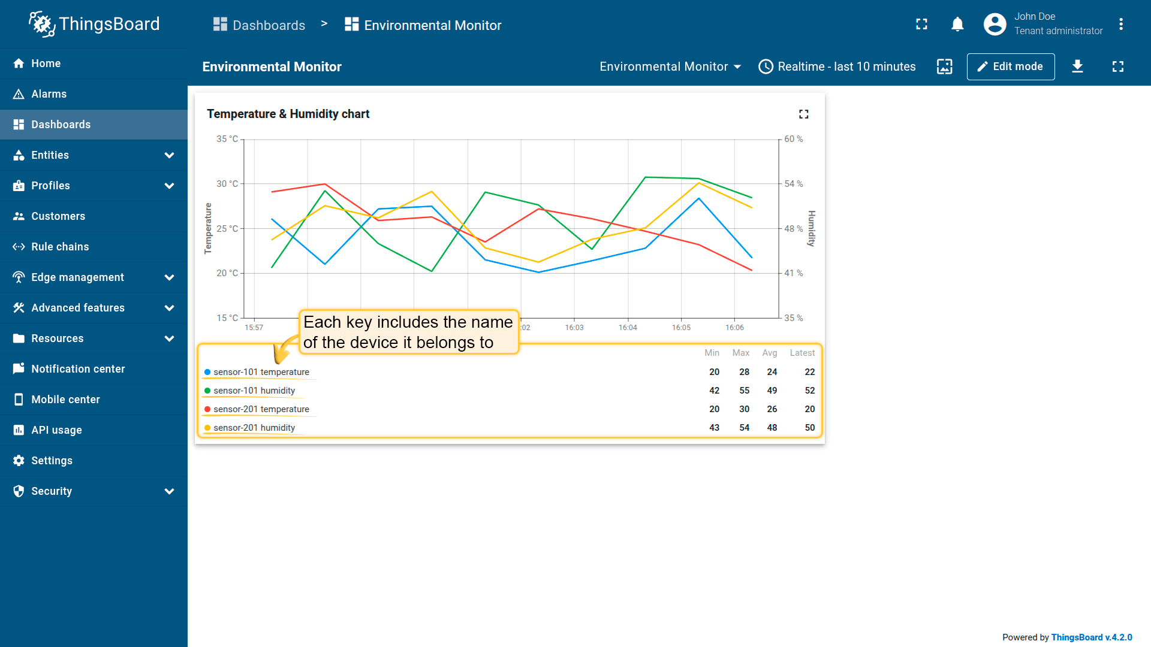Open the Realtime last 10 minutes time window
1151x647 pixels.
pos(837,66)
